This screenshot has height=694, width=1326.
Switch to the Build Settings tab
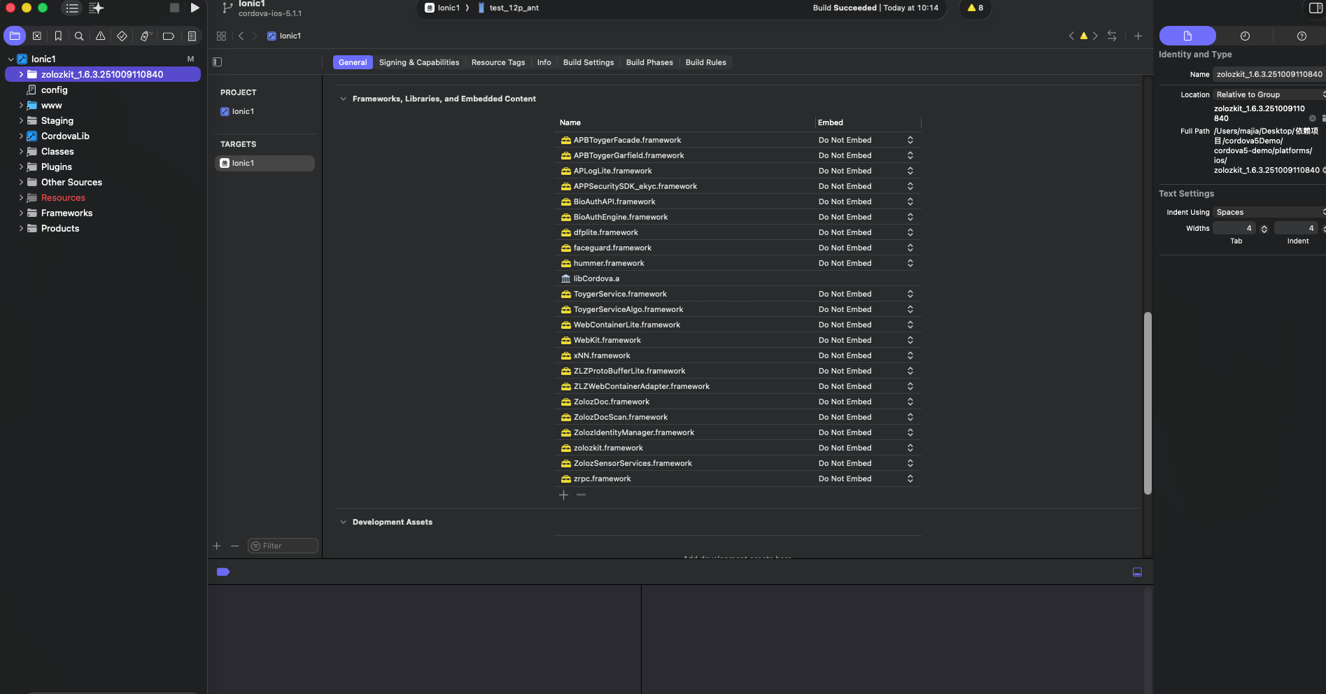pyautogui.click(x=588, y=62)
